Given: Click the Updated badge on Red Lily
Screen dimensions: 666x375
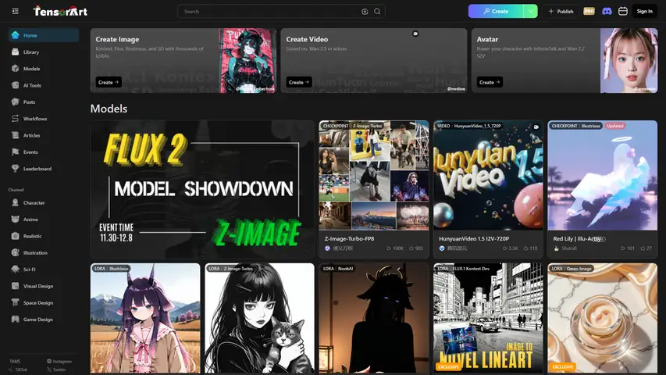Looking at the screenshot, I should pos(614,126).
